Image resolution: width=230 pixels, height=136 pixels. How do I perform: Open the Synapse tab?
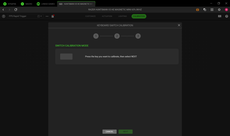point(10,4)
